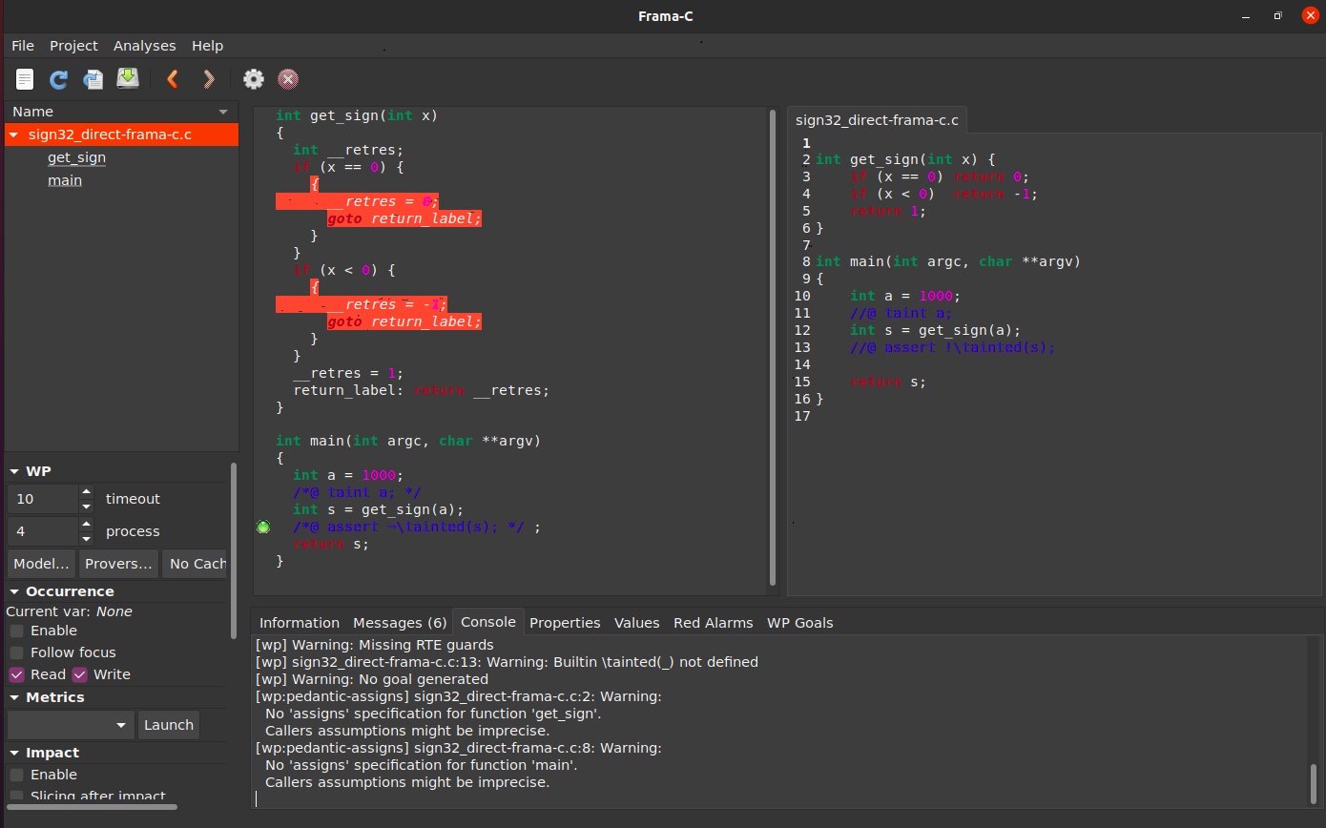1326x828 pixels.
Task: Switch to the Messages (6) tab
Action: 400,622
